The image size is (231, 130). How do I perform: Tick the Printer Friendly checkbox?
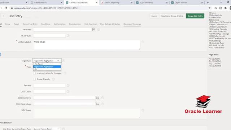tap(35, 79)
